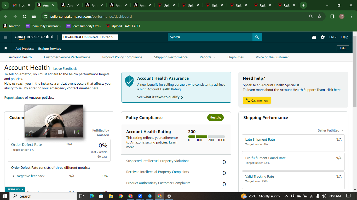
Task: Switch to the Gmail Inbox tab
Action: click(21, 5)
